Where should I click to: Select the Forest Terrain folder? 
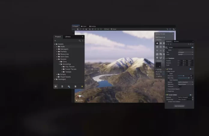[x=71, y=69]
